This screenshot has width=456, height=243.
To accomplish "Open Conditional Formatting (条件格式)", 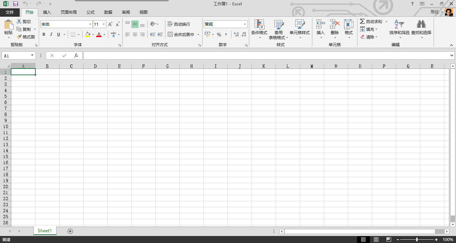I will point(259,25).
